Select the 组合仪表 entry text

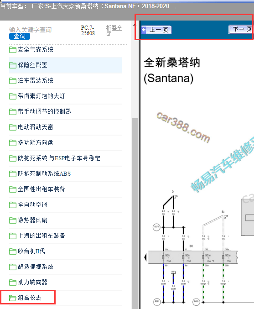[30, 298]
